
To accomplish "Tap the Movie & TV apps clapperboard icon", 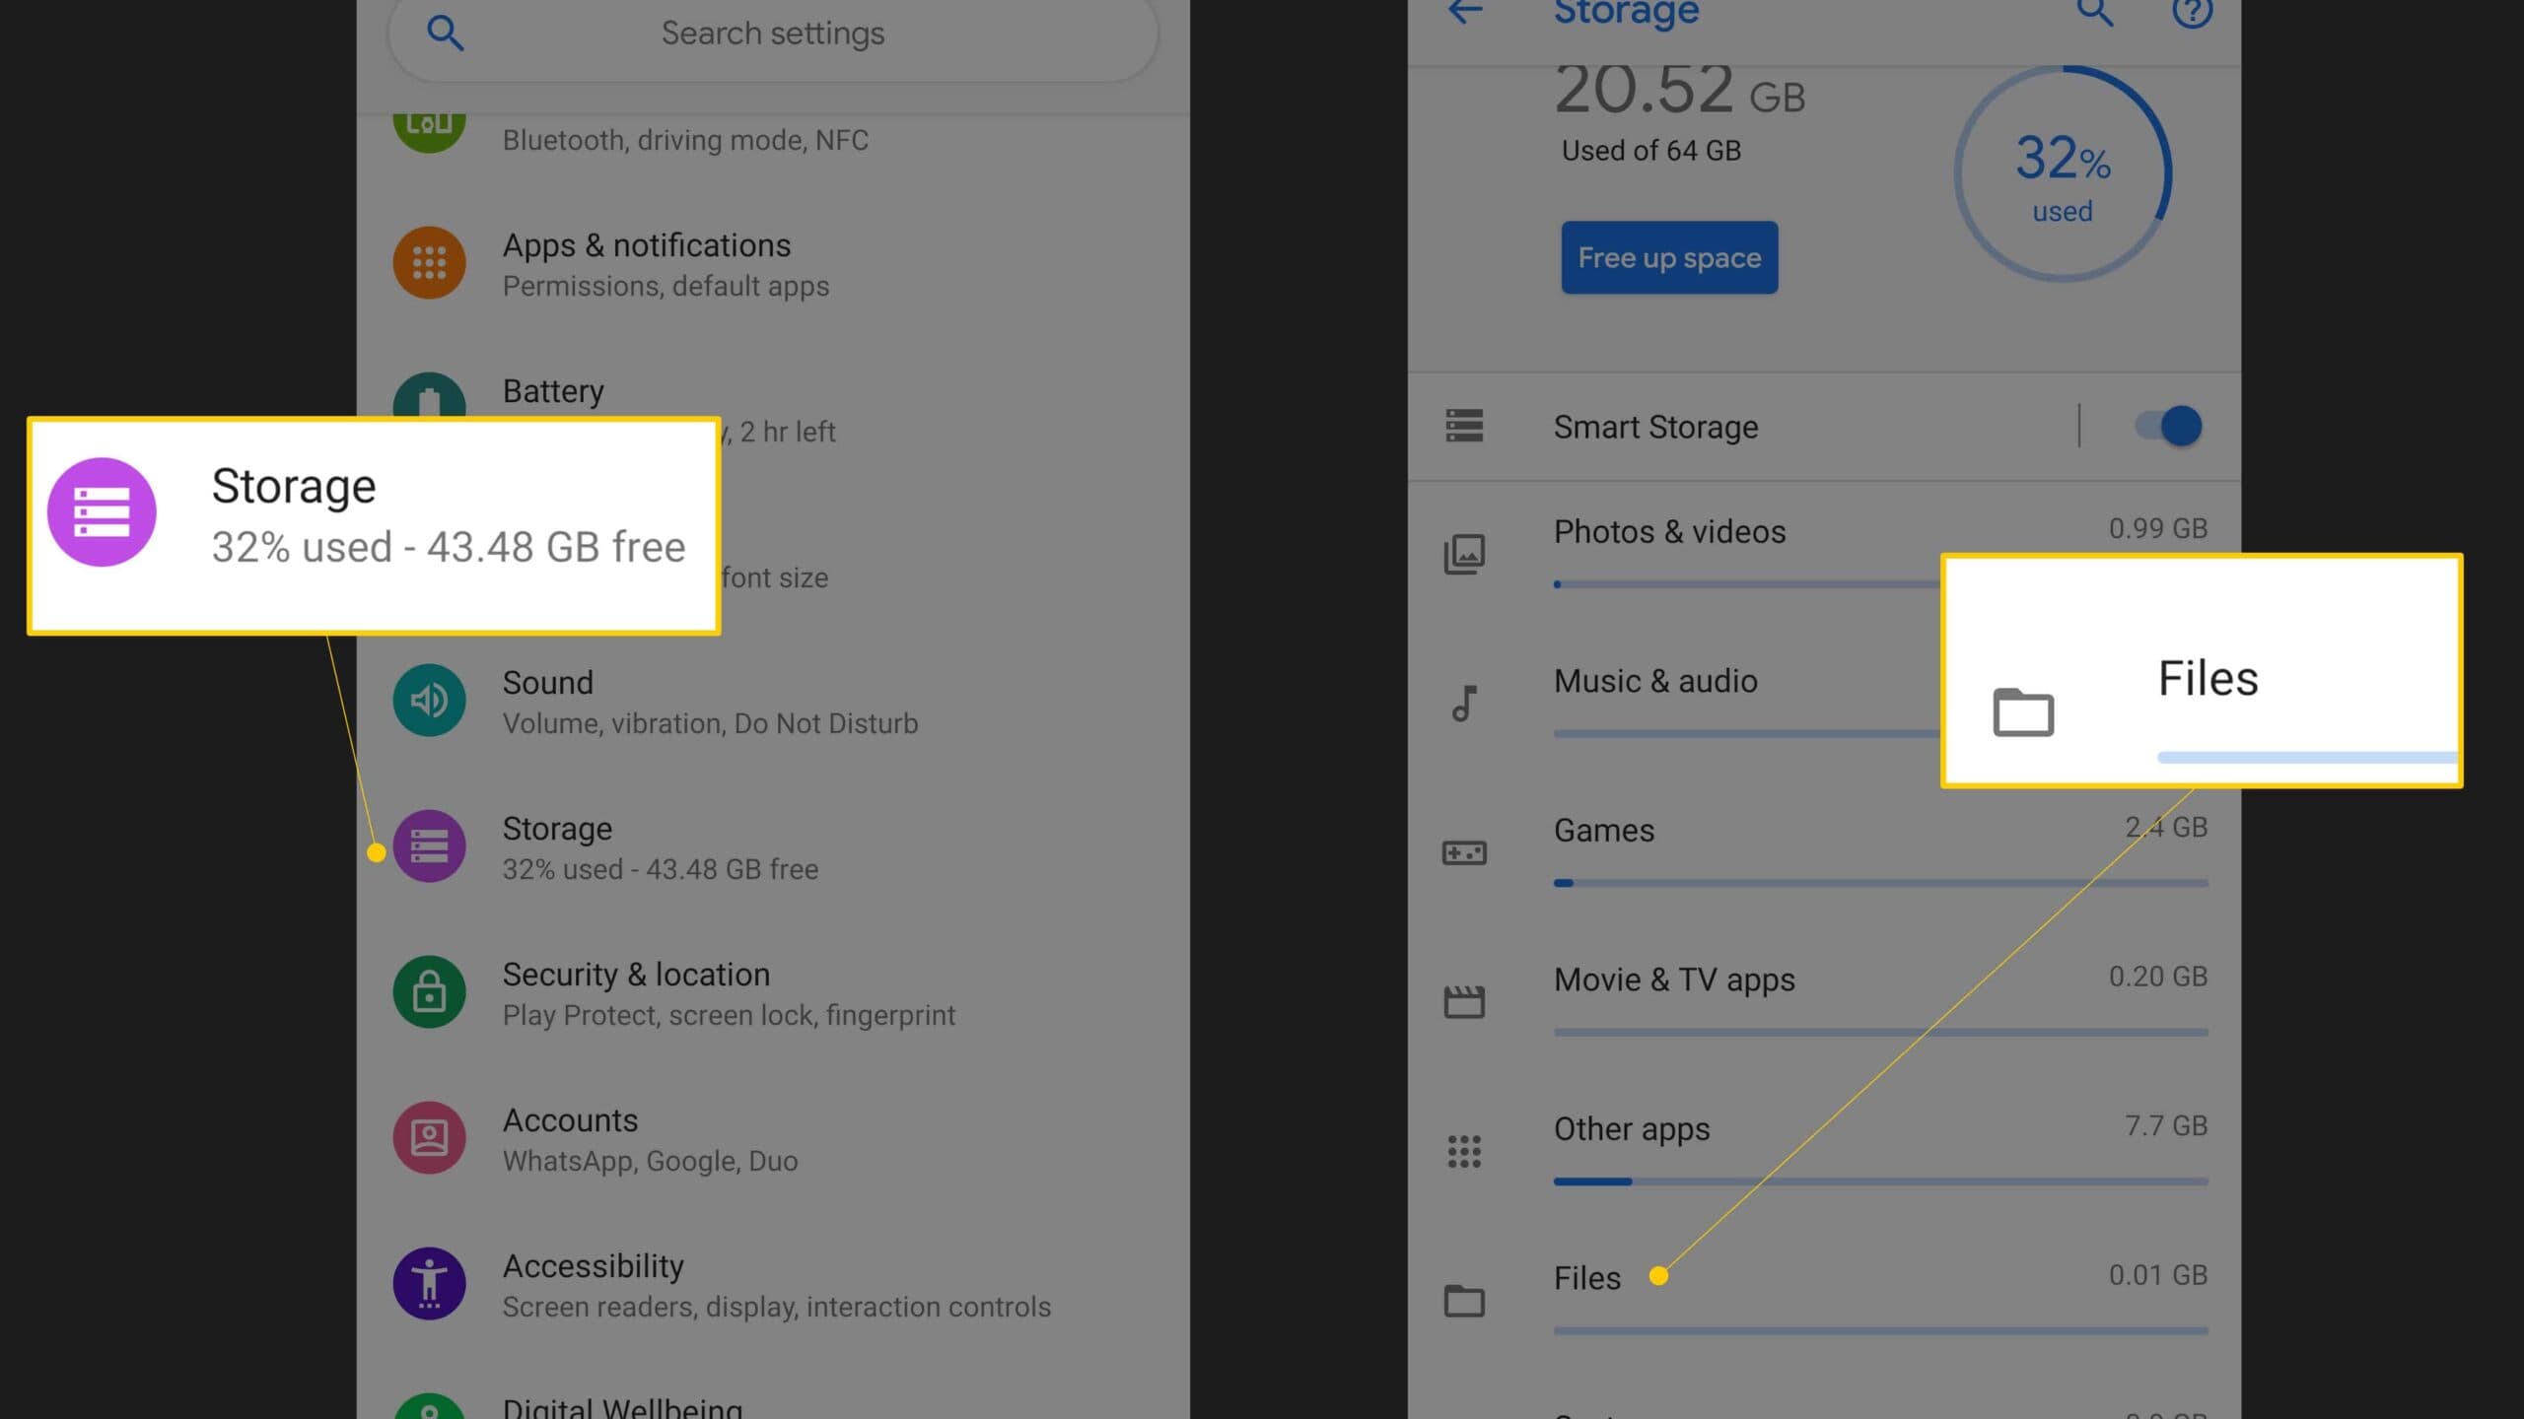I will [x=1464, y=1002].
